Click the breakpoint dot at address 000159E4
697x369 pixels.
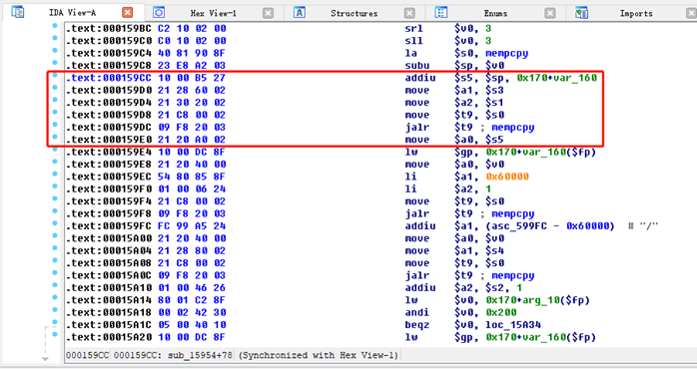click(x=55, y=150)
